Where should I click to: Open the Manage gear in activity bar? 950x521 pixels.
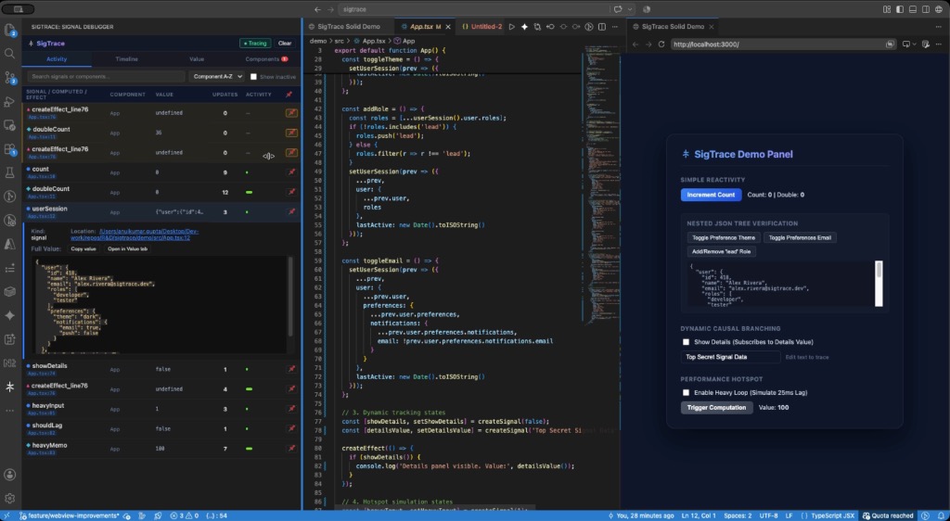click(9, 499)
